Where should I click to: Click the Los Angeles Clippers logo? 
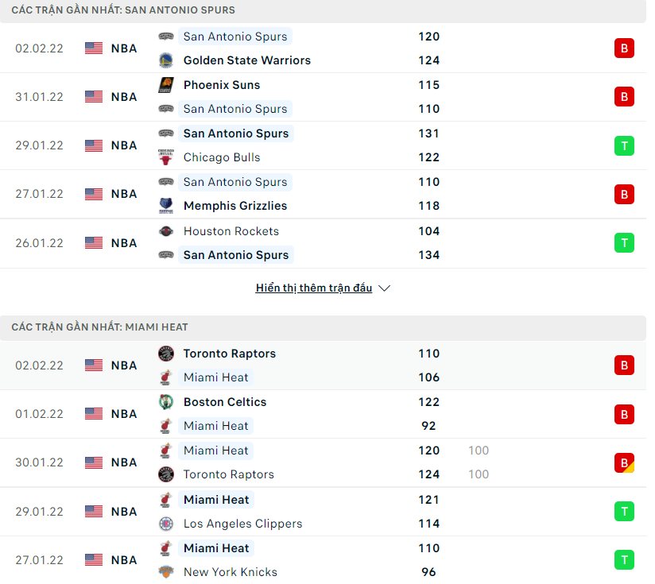tap(166, 524)
